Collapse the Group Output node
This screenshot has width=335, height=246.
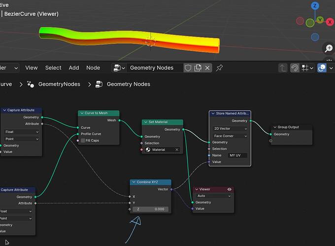(275, 127)
